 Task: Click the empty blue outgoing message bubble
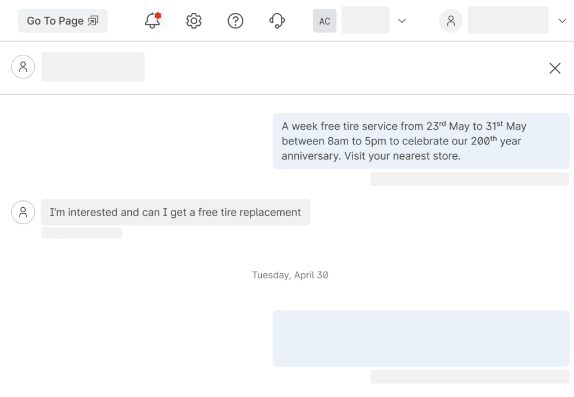[421, 338]
